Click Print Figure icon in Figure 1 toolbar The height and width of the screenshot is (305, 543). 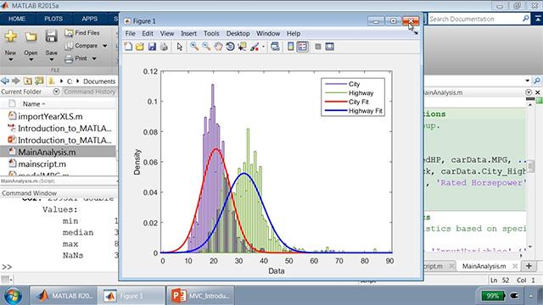pos(164,47)
